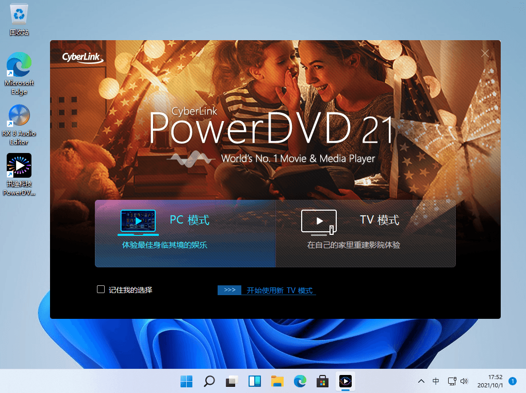Click the PC mode laptop icon
Image resolution: width=526 pixels, height=393 pixels.
click(x=138, y=222)
